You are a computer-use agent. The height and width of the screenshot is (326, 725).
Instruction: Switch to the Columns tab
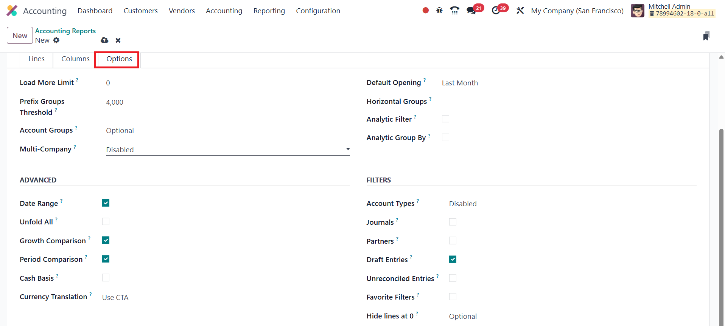coord(75,59)
